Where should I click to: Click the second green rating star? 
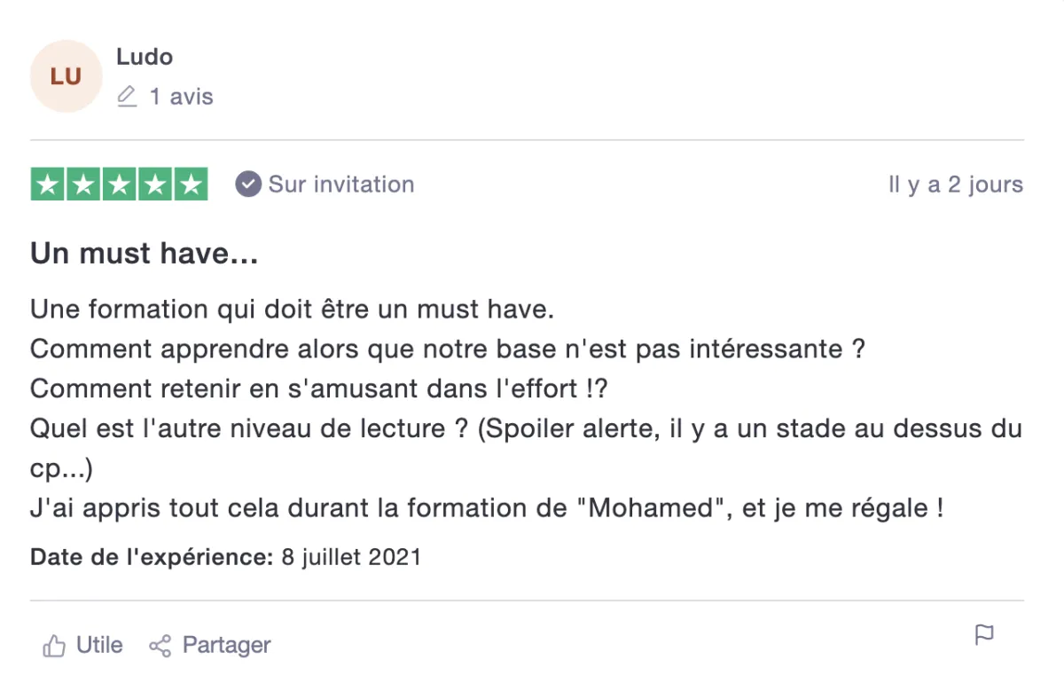[84, 184]
